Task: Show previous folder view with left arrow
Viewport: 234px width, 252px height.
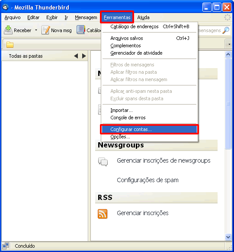Action: (76, 56)
